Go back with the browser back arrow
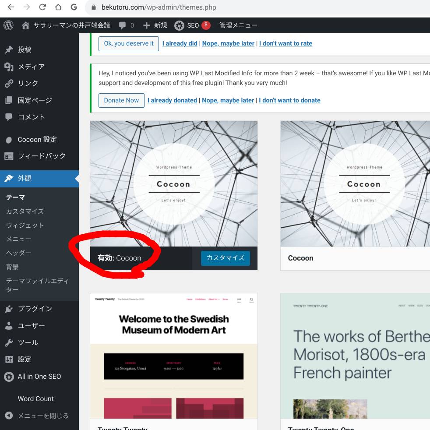This screenshot has width=430, height=430. [11, 7]
